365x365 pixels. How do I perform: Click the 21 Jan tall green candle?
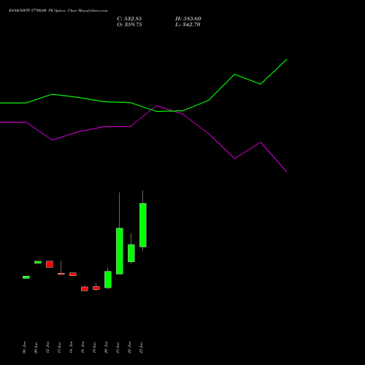(x=120, y=251)
